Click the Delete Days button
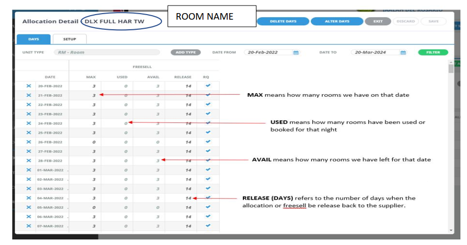 283,21
